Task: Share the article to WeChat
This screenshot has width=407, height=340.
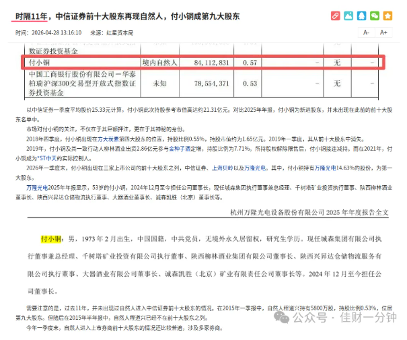Action: (x=375, y=16)
